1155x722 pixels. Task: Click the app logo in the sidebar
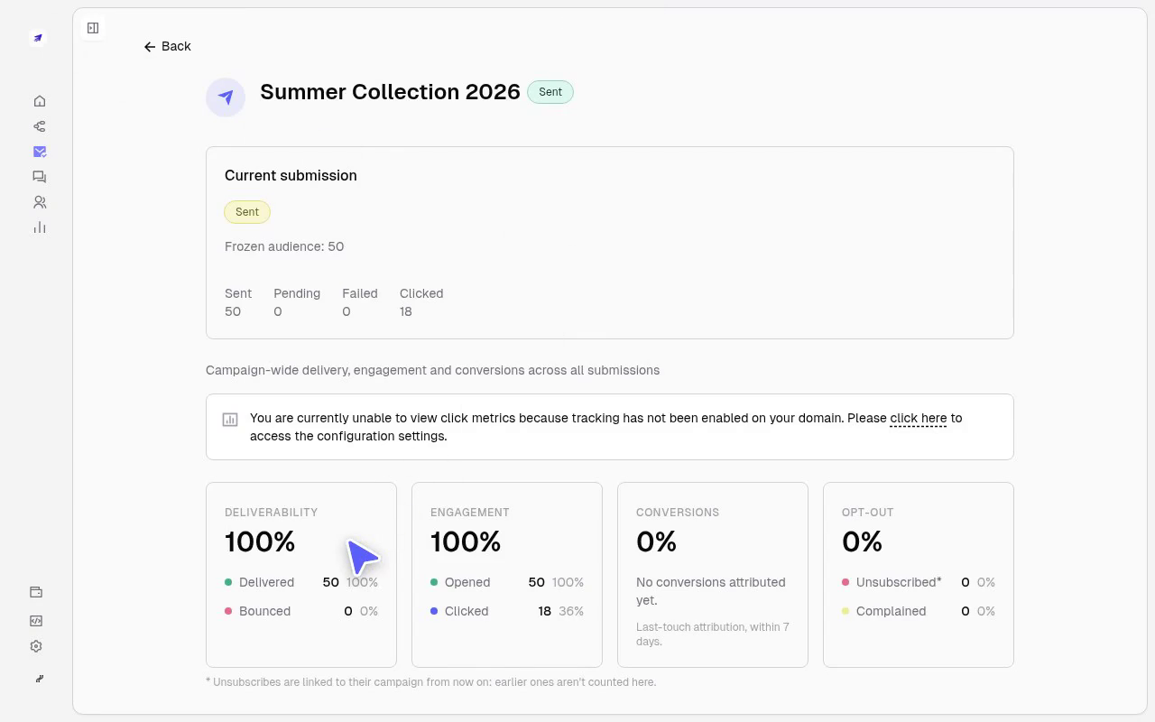tap(38, 38)
